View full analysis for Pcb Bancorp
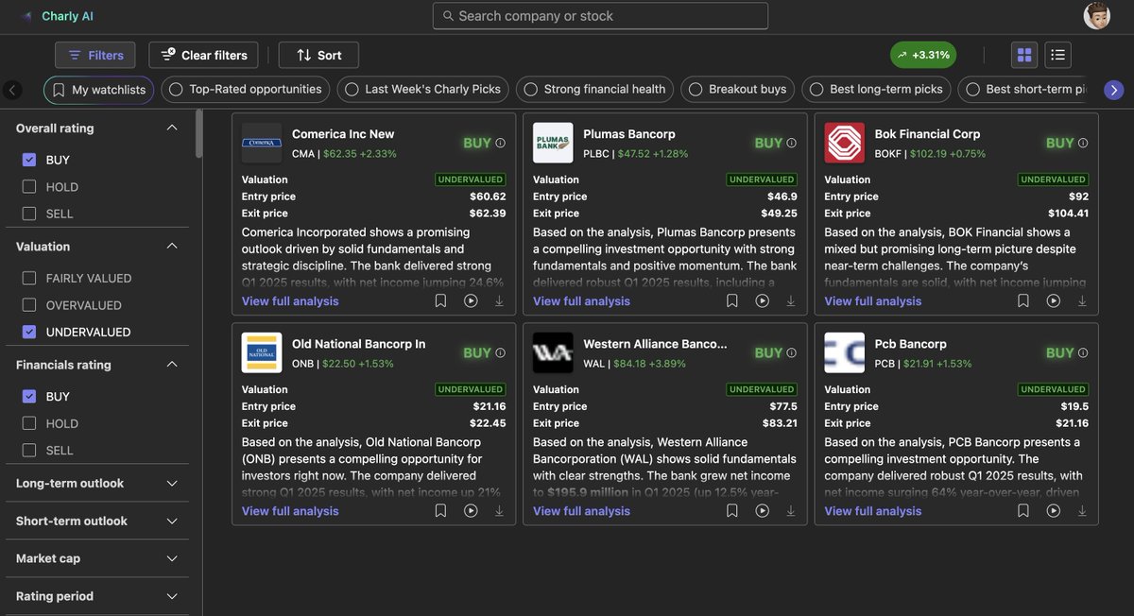 (x=873, y=511)
